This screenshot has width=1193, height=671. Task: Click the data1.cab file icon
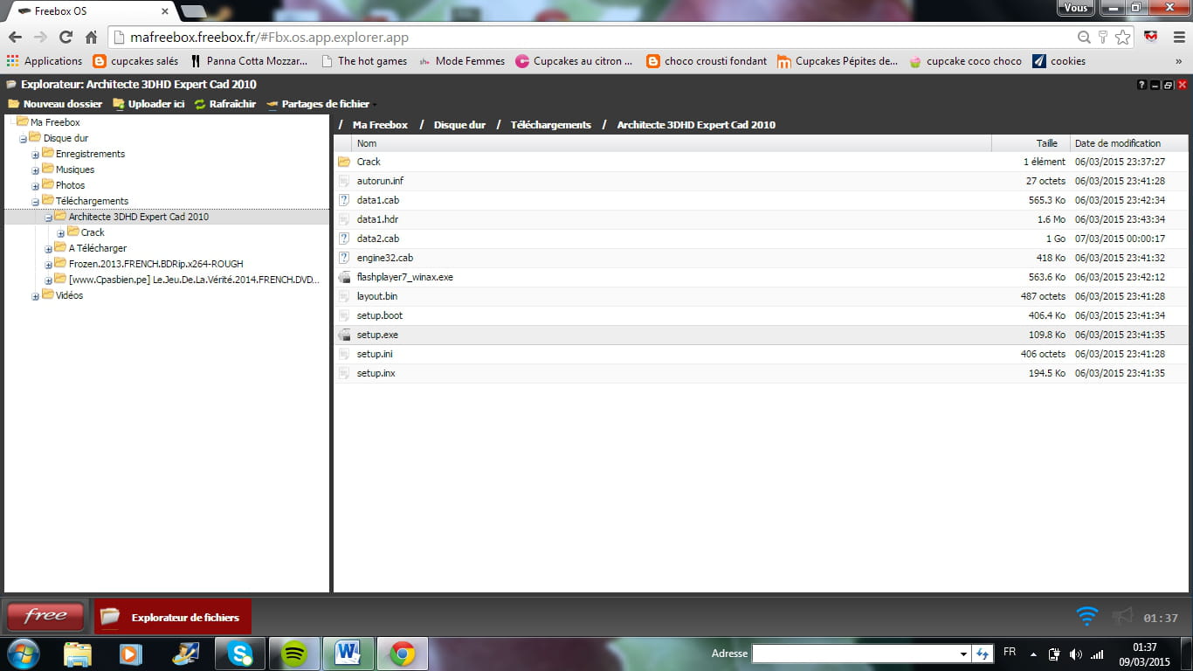(344, 200)
